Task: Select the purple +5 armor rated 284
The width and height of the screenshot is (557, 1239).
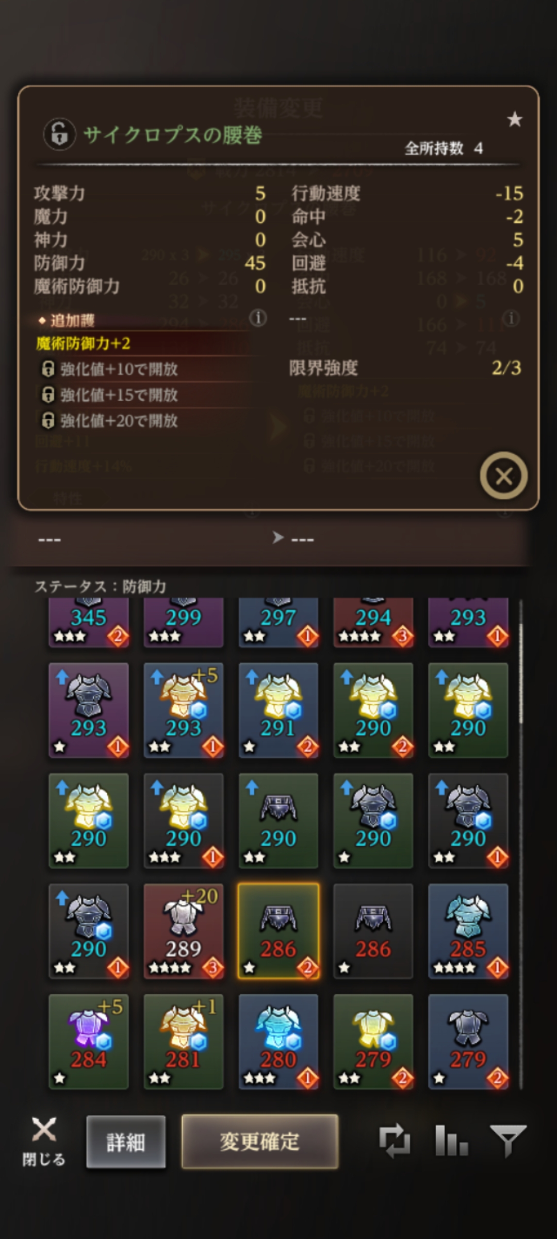Action: pos(89,1042)
